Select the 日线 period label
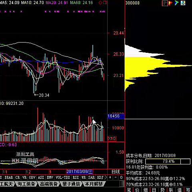This screenshot has width=192, height=192. point(116,172)
